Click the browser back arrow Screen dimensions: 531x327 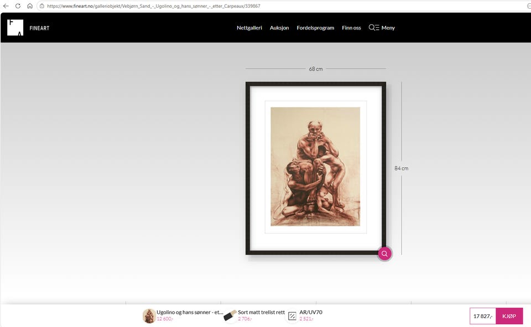6,6
